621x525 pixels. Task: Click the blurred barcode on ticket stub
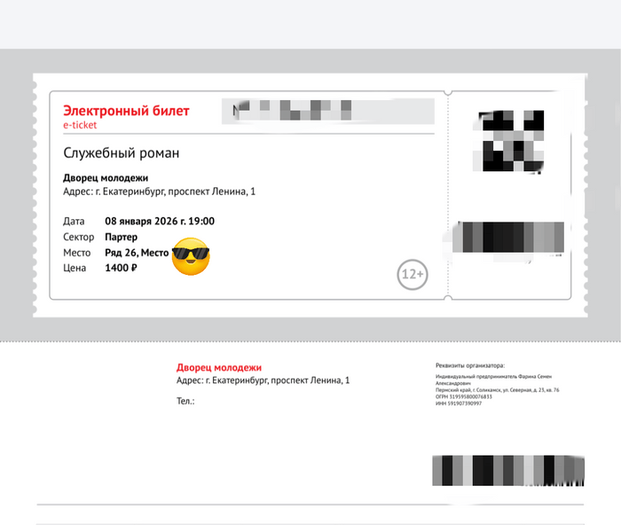[509, 237]
